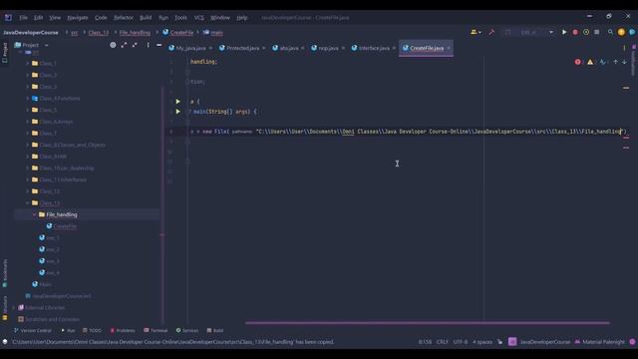Image resolution: width=638 pixels, height=359 pixels.
Task: Open the Project view selector dropdown
Action: (x=31, y=45)
